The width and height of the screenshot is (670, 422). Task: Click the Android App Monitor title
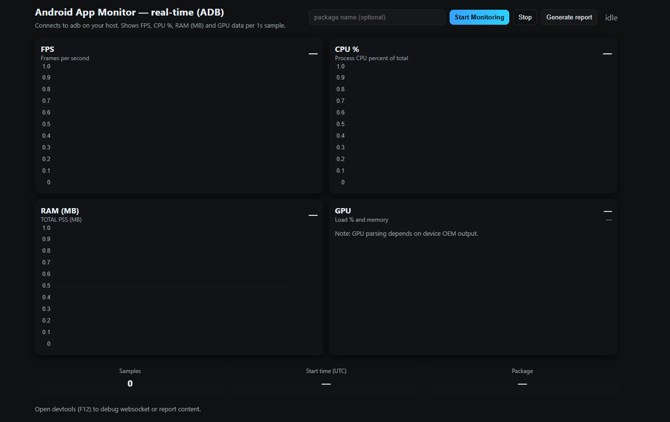pyautogui.click(x=129, y=13)
